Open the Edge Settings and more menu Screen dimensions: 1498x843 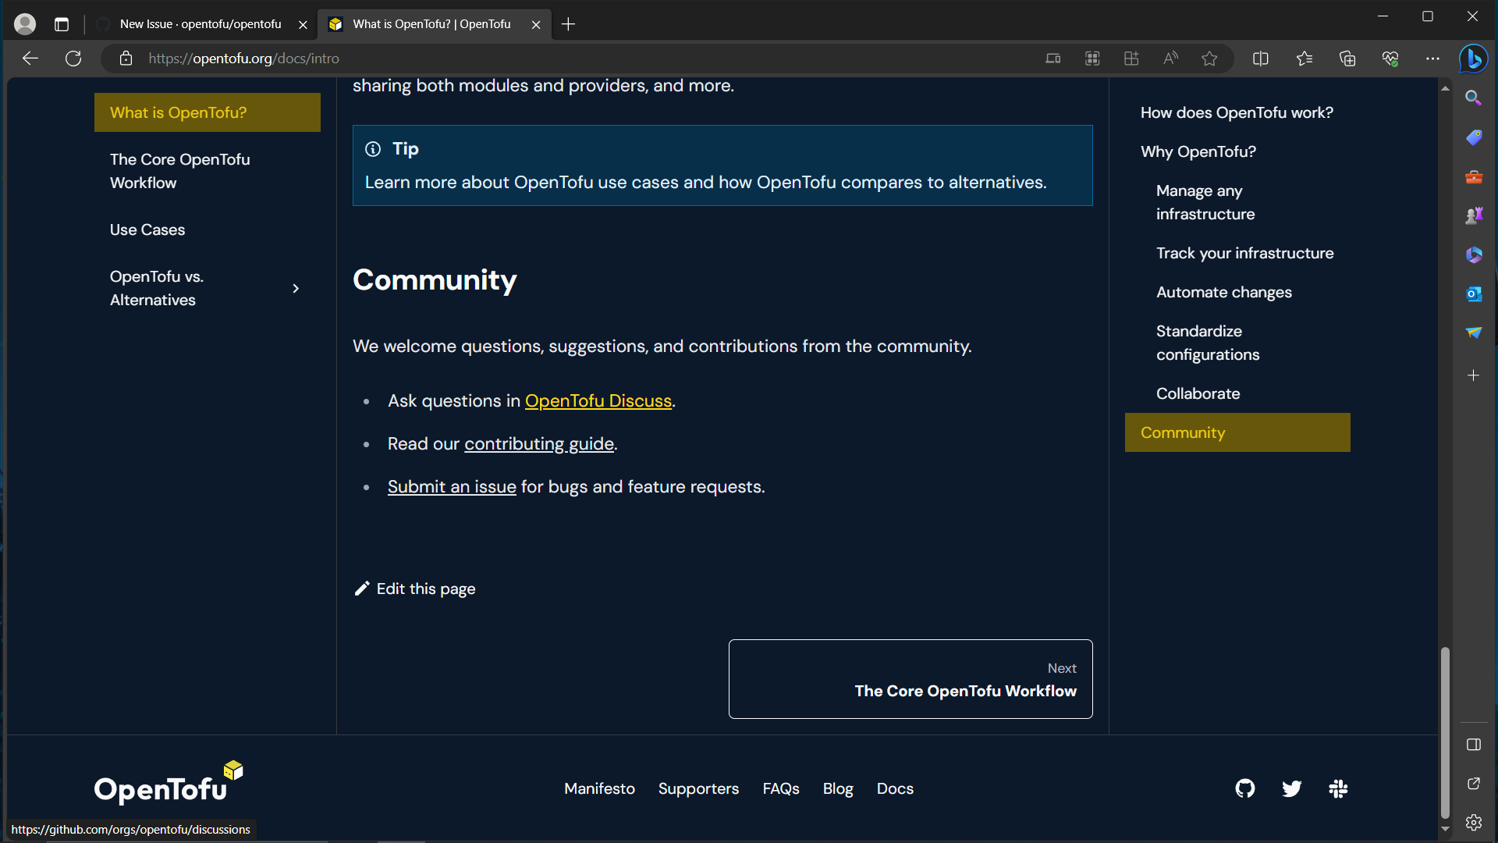point(1434,58)
